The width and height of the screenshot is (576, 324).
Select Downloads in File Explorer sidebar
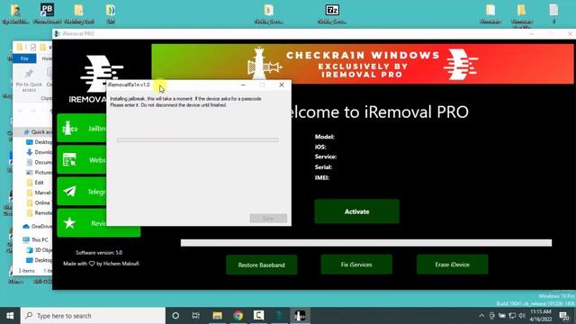[x=39, y=152]
